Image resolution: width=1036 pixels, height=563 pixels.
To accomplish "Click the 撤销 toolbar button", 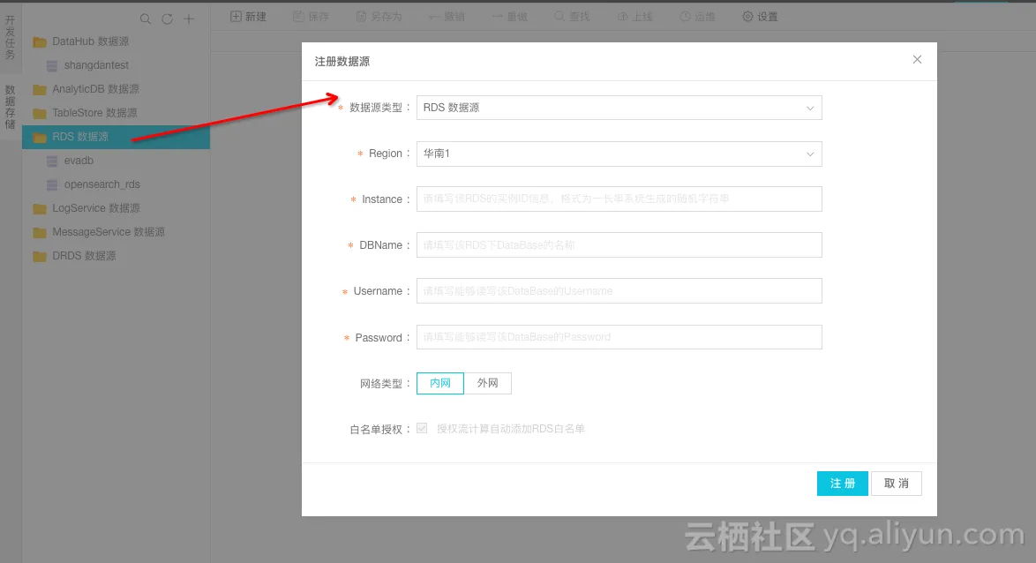I will click(447, 17).
